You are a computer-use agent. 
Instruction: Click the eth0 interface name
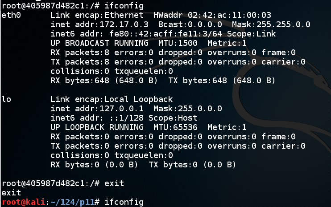[x=11, y=14]
